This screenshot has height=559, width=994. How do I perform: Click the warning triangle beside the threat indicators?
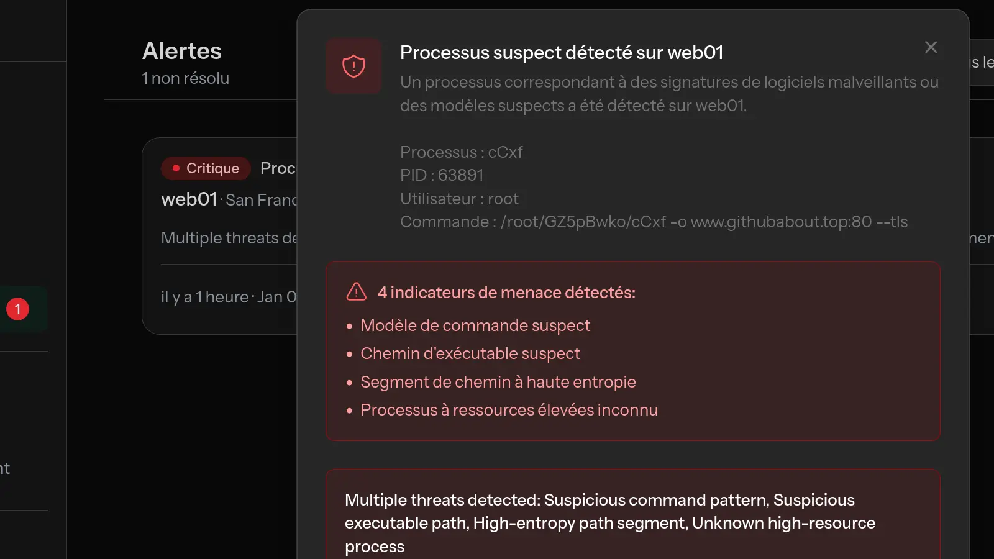click(357, 291)
